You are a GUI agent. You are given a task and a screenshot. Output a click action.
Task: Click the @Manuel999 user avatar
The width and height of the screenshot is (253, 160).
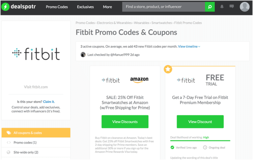83,55
